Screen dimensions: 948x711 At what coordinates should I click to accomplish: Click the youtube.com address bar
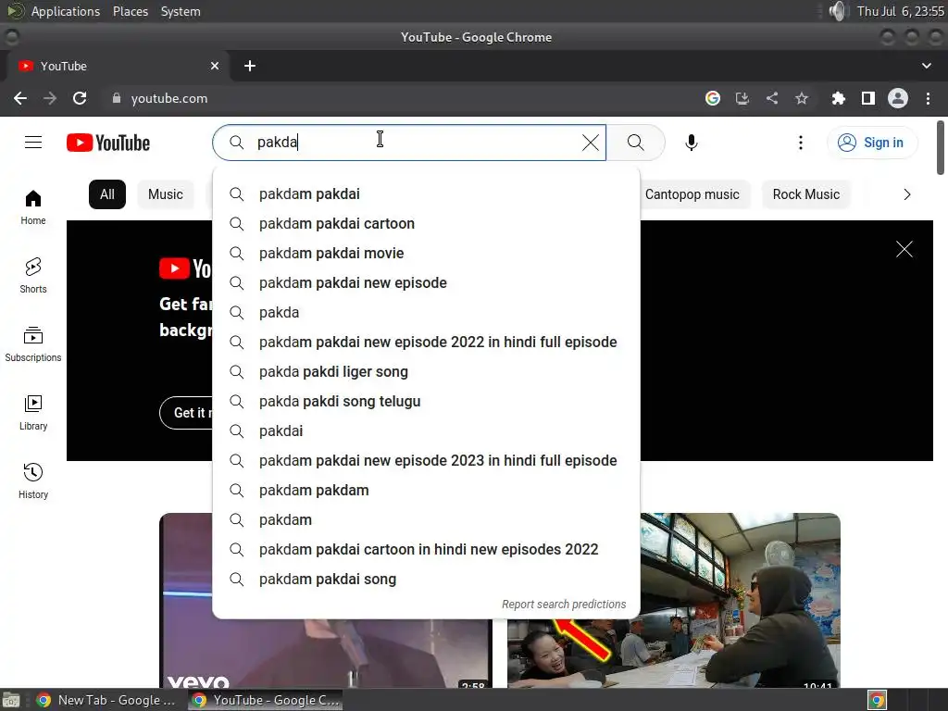pyautogui.click(x=399, y=98)
